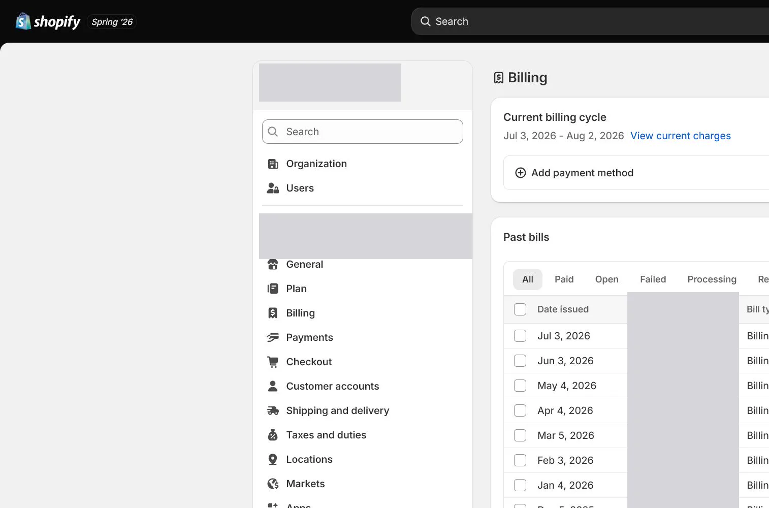Click the General store icon
Screen dimensions: 769x508
coord(273,264)
